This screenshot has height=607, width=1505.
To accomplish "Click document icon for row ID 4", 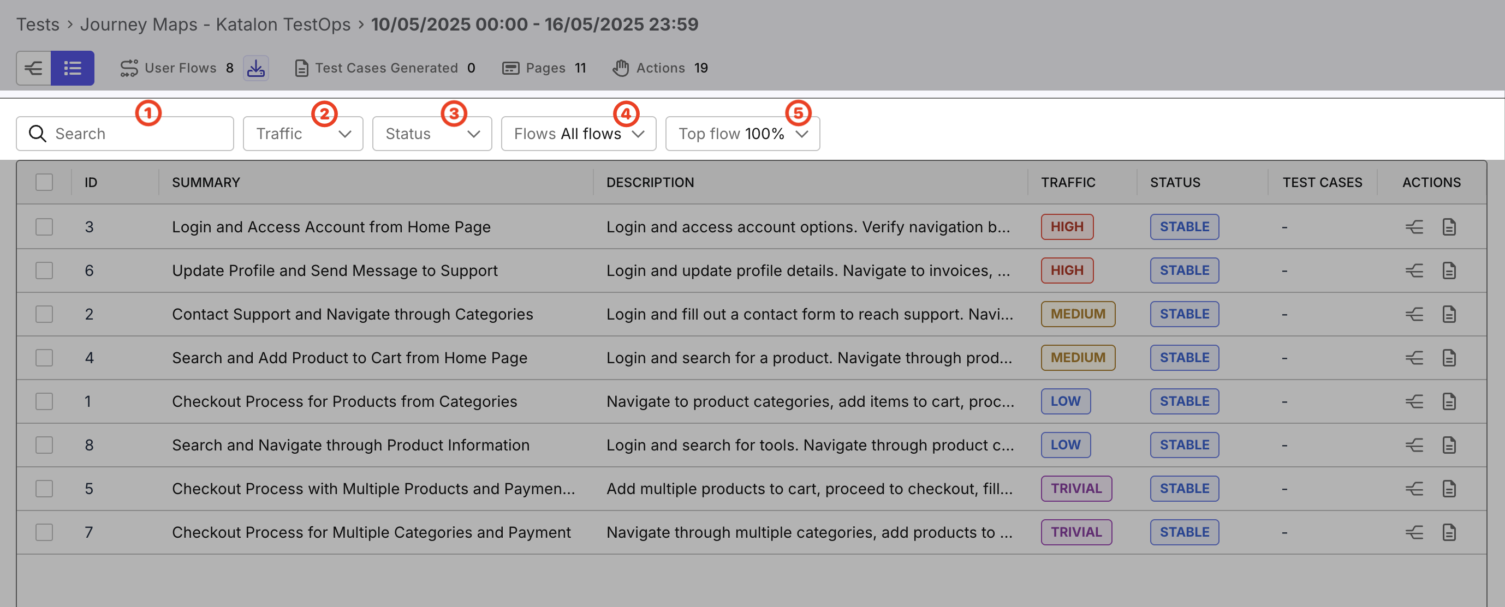I will click(x=1449, y=357).
